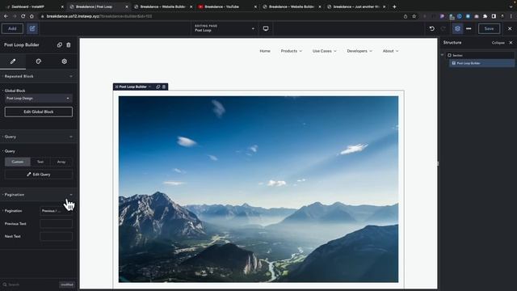Toggle the Modified filter button
This screenshot has width=517, height=291.
coord(67,285)
